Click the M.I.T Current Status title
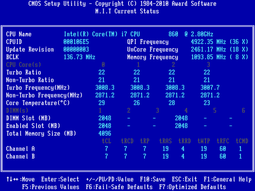The width and height of the screenshot is (255, 191). point(127,11)
